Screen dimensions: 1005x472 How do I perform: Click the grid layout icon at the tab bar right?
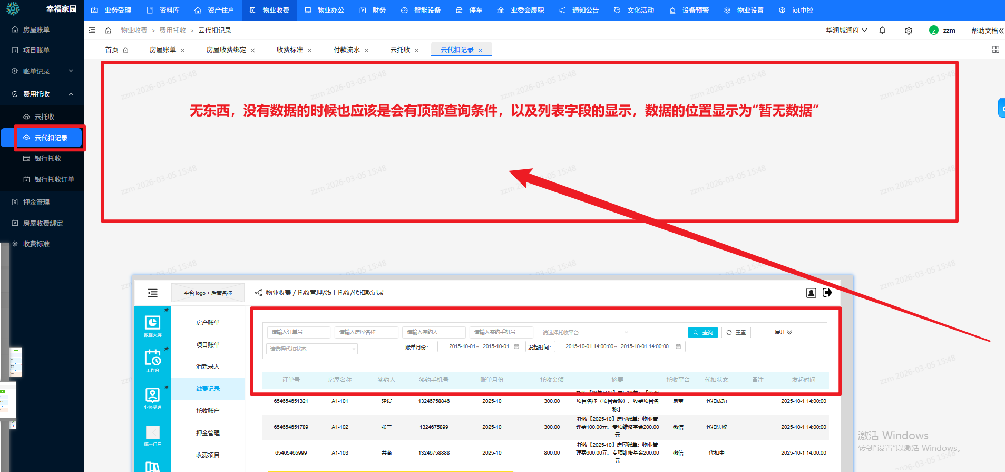996,50
